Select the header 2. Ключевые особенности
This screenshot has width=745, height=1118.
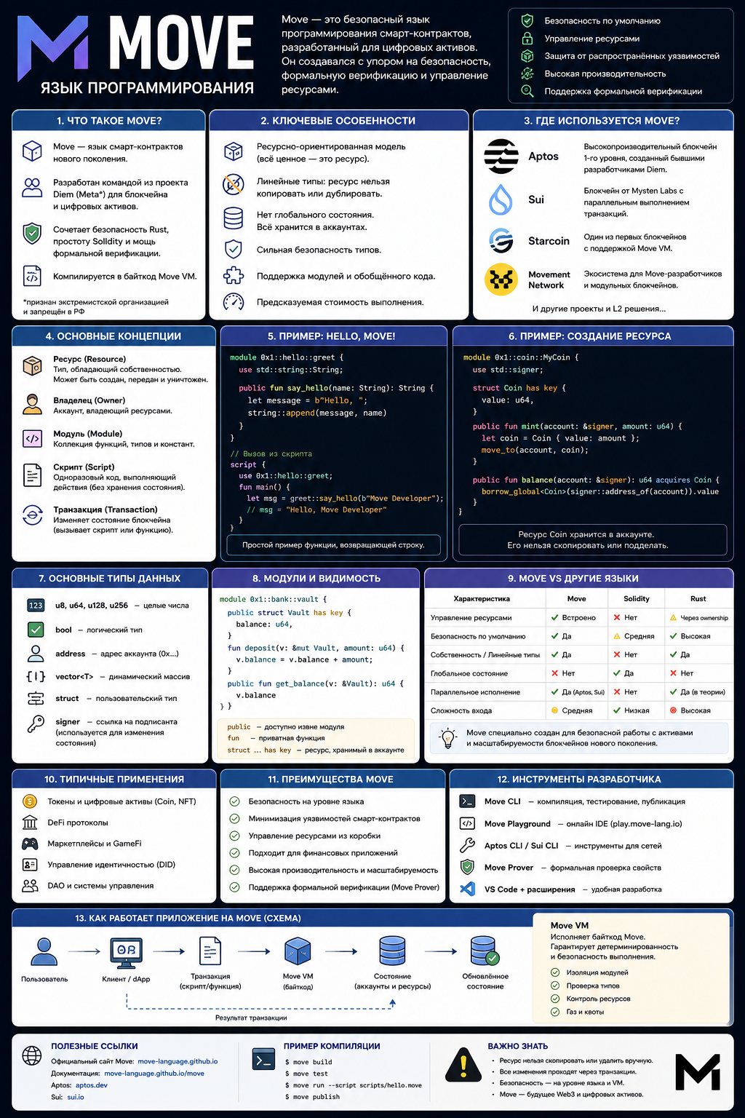[338, 121]
